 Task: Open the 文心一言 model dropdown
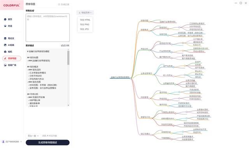(33, 136)
